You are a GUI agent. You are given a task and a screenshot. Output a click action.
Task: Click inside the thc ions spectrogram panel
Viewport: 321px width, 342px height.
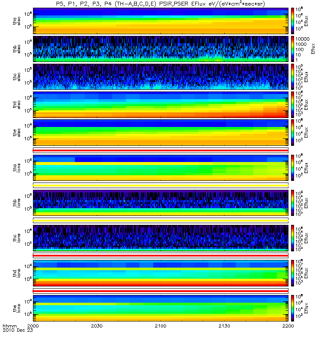pos(161,238)
